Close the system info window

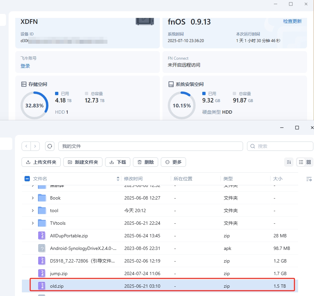coord(306,4)
